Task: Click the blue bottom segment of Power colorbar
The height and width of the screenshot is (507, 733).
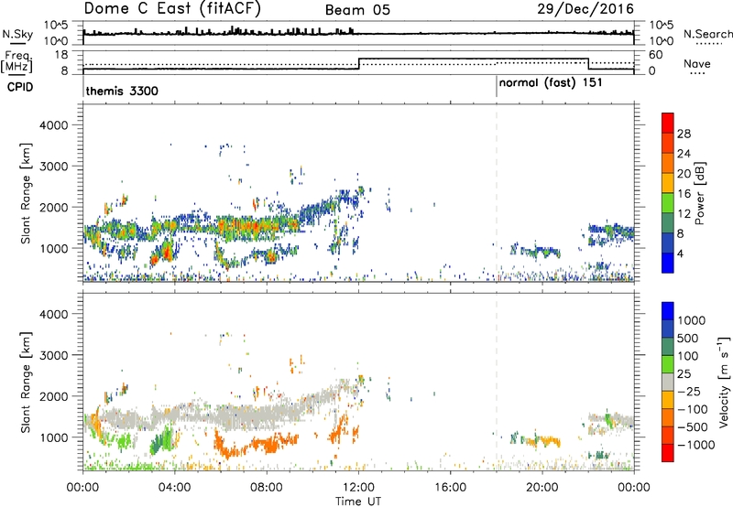Action: (x=668, y=263)
